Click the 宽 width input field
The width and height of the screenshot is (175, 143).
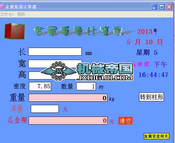click(55, 64)
